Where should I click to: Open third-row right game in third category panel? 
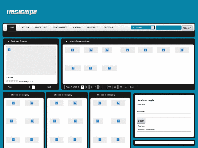(118, 140)
